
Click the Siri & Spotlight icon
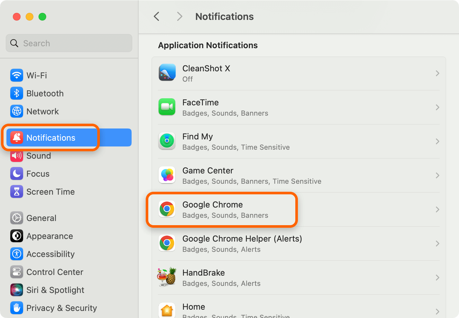click(17, 290)
